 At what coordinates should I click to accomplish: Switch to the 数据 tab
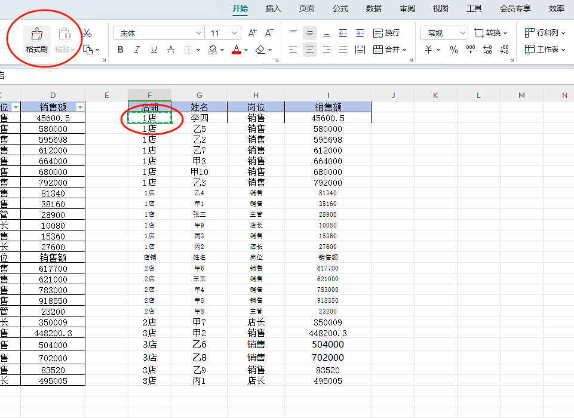(374, 8)
